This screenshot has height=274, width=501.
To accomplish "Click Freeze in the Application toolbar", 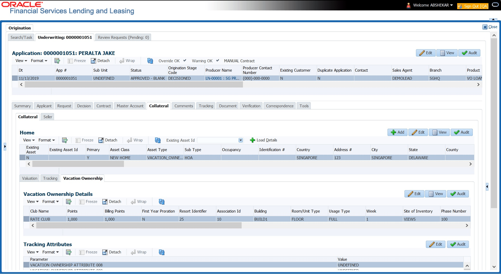I will 77,61.
